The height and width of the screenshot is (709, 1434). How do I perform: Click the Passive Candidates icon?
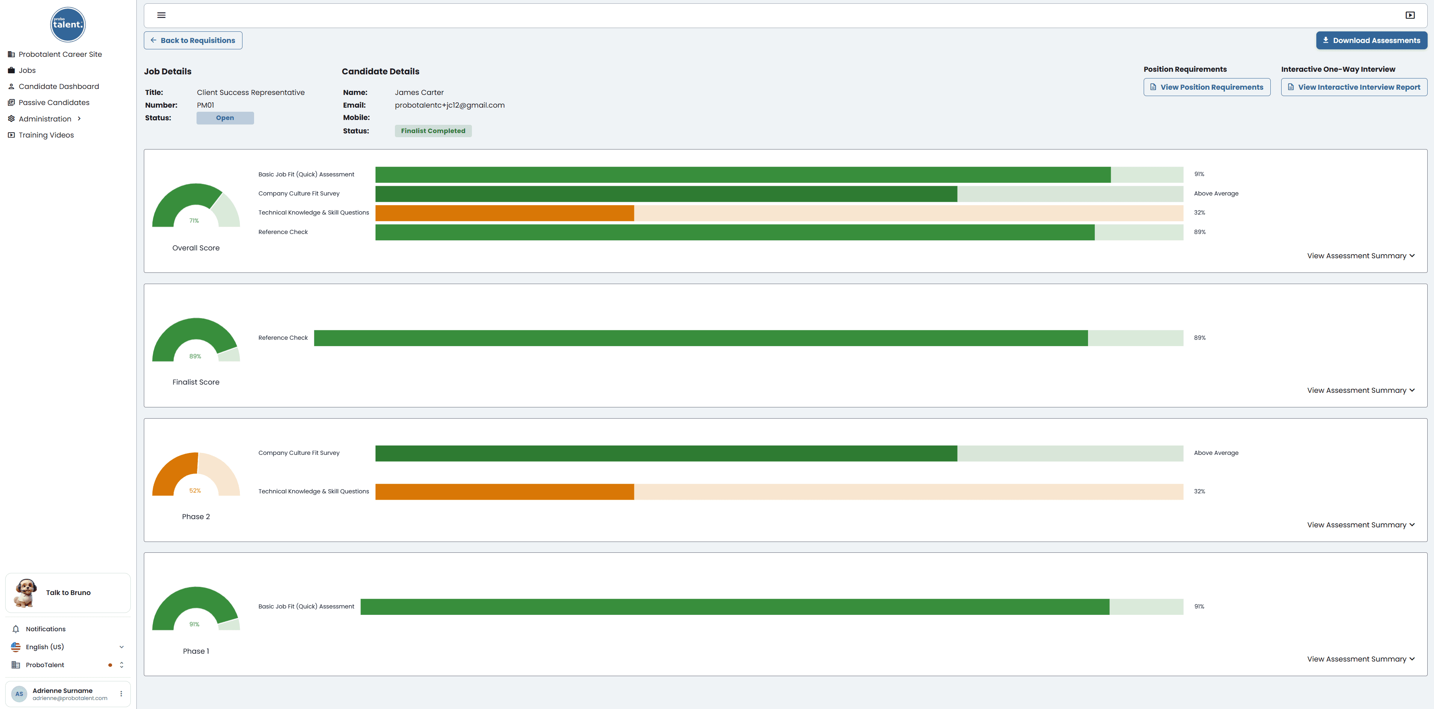(11, 102)
